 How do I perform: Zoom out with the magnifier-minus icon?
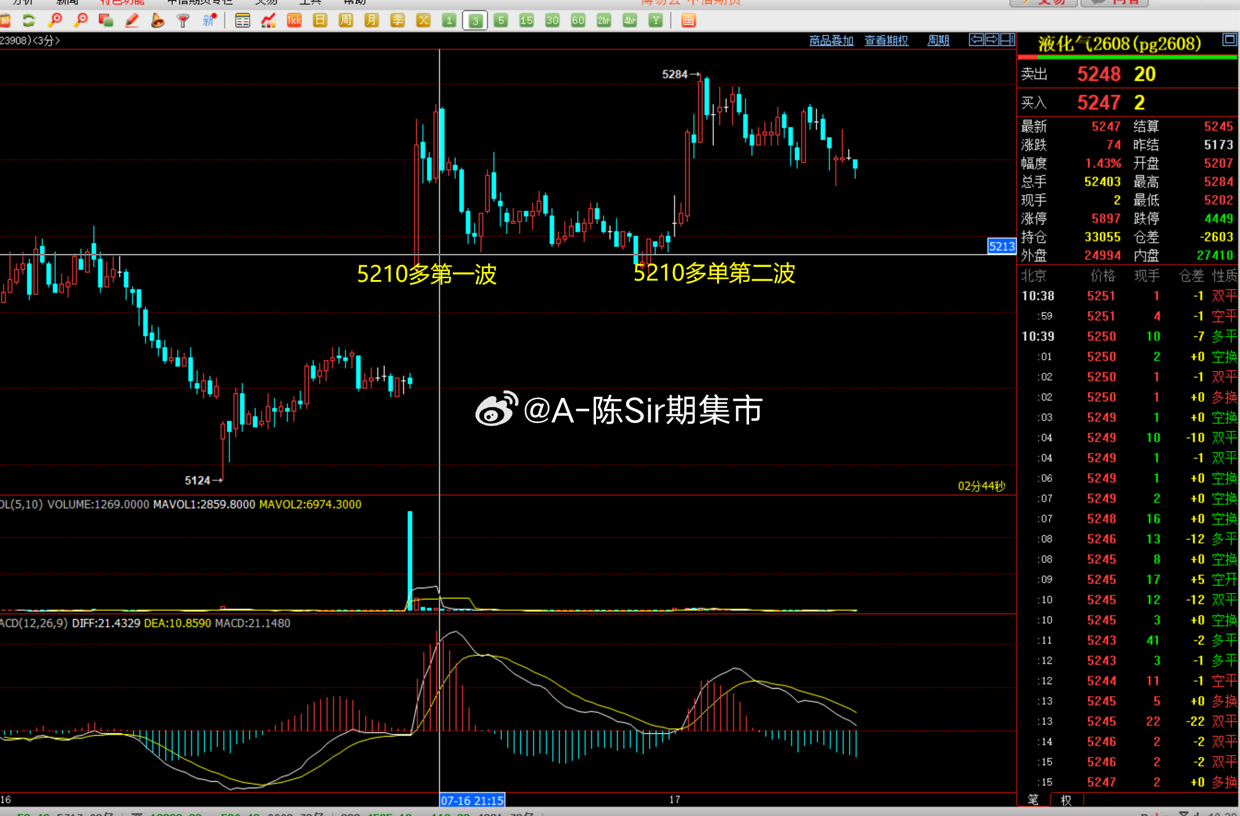click(x=80, y=21)
